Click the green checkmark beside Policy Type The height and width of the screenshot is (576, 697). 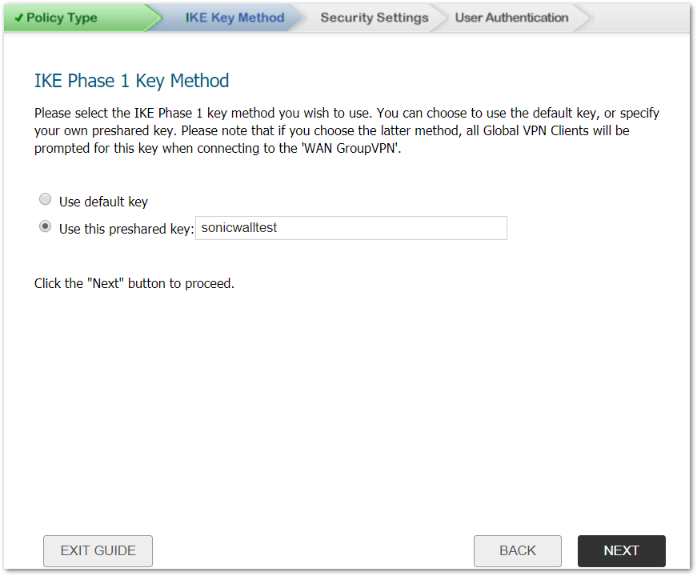[x=19, y=18]
